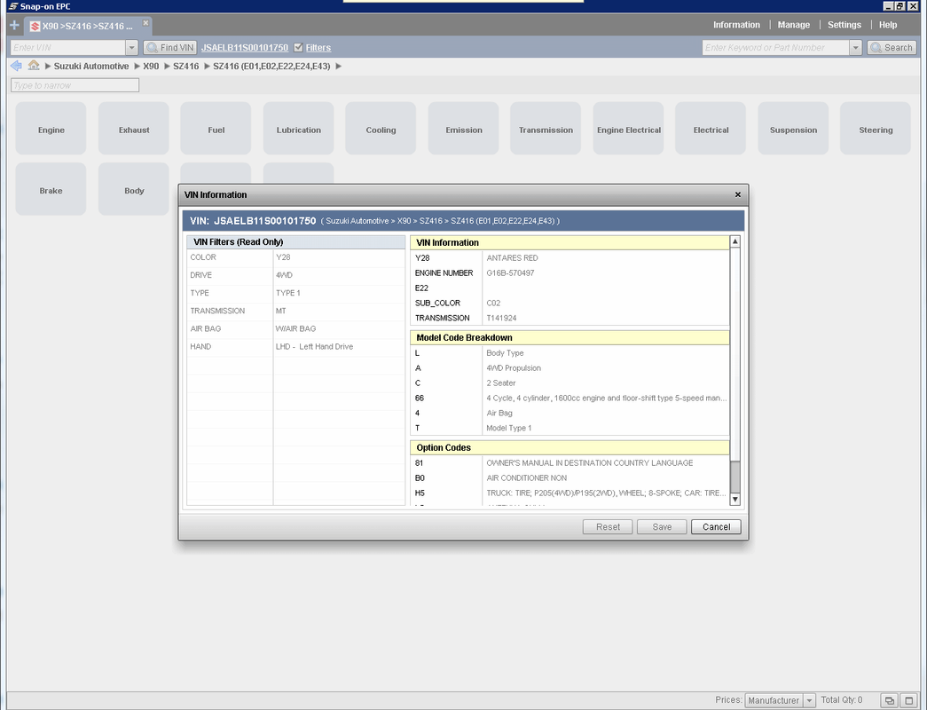Click scrollbar up arrow in VIN Information

[735, 241]
